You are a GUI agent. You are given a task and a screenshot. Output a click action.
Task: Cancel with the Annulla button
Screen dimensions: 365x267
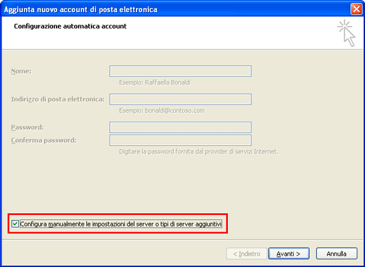[336, 254]
